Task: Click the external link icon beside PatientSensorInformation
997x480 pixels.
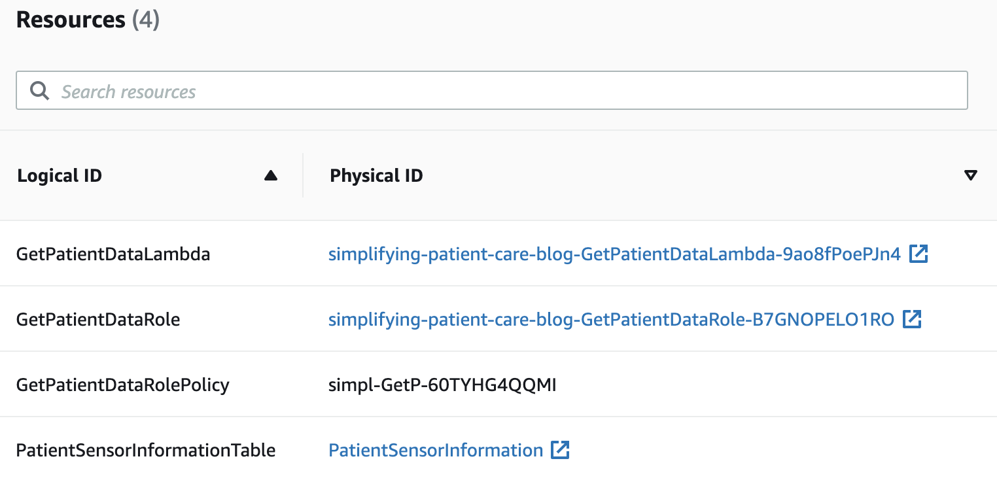Action: tap(561, 450)
